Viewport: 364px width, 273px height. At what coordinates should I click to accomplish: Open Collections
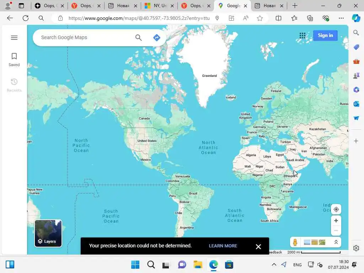(310, 18)
